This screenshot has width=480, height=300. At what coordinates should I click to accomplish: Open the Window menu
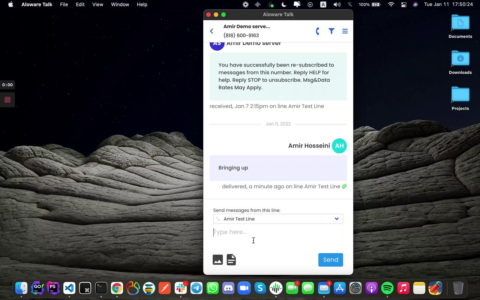120,4
